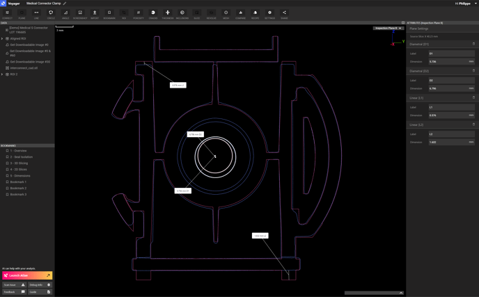
Task: Open the Settings gear in toolbar
Action: (x=269, y=14)
